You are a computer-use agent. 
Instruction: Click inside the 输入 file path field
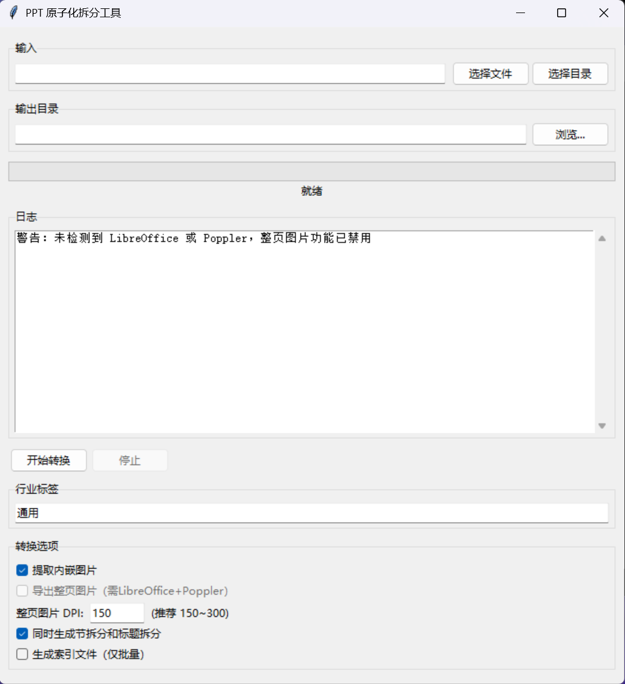point(230,73)
